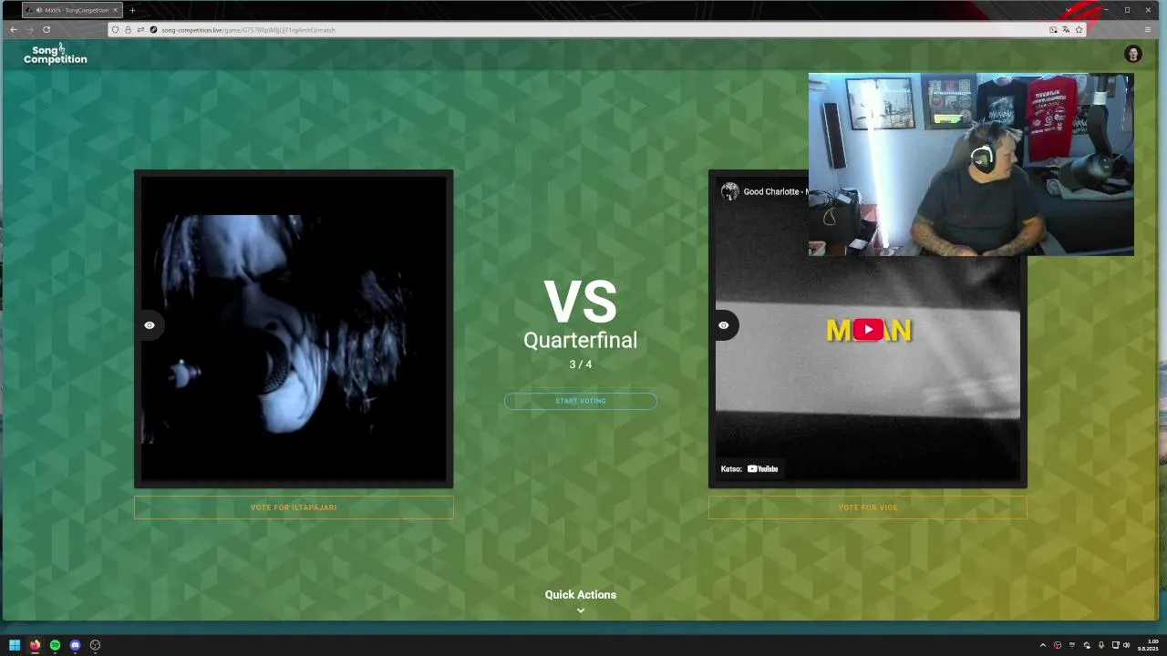Click the Firefox taskbar icon
This screenshot has height=656, width=1167.
coord(35,645)
